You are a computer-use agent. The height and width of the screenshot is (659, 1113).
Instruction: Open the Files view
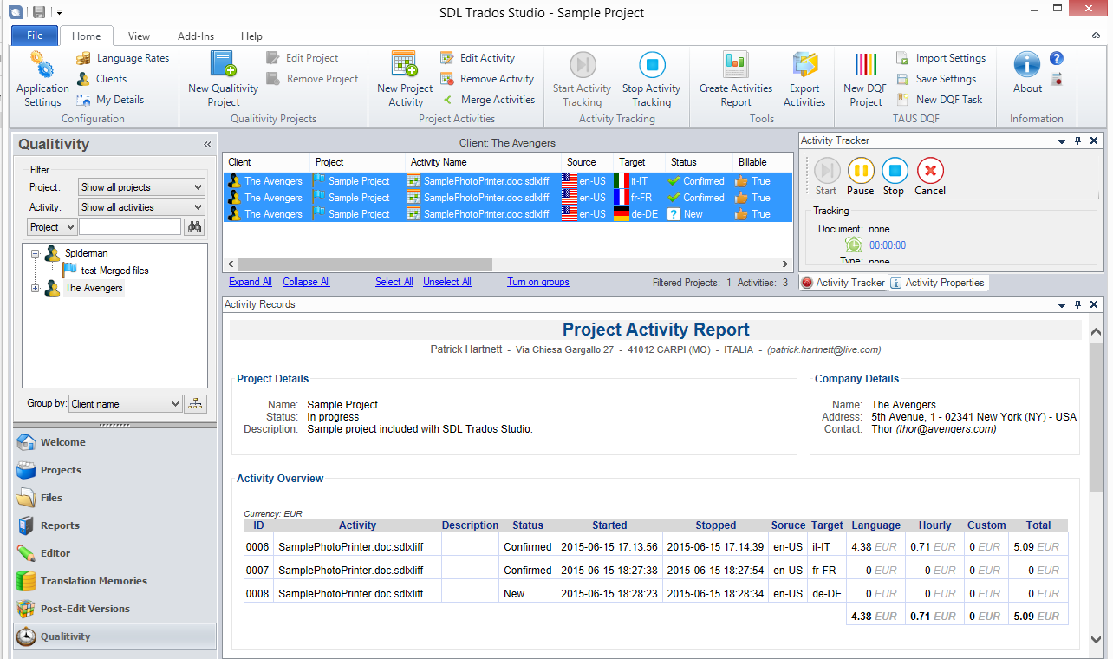pos(114,498)
